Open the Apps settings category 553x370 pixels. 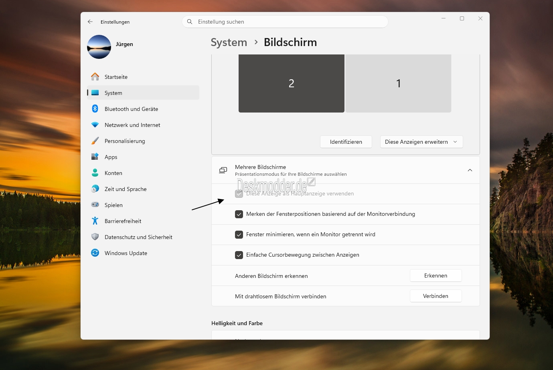[111, 157]
